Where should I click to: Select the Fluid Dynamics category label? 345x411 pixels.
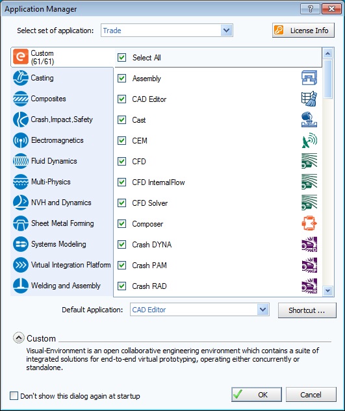54,161
